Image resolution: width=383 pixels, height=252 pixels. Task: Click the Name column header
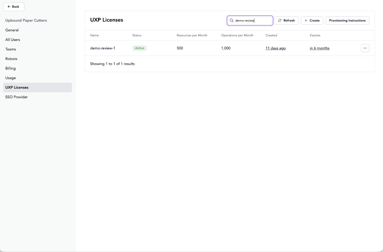pyautogui.click(x=95, y=35)
